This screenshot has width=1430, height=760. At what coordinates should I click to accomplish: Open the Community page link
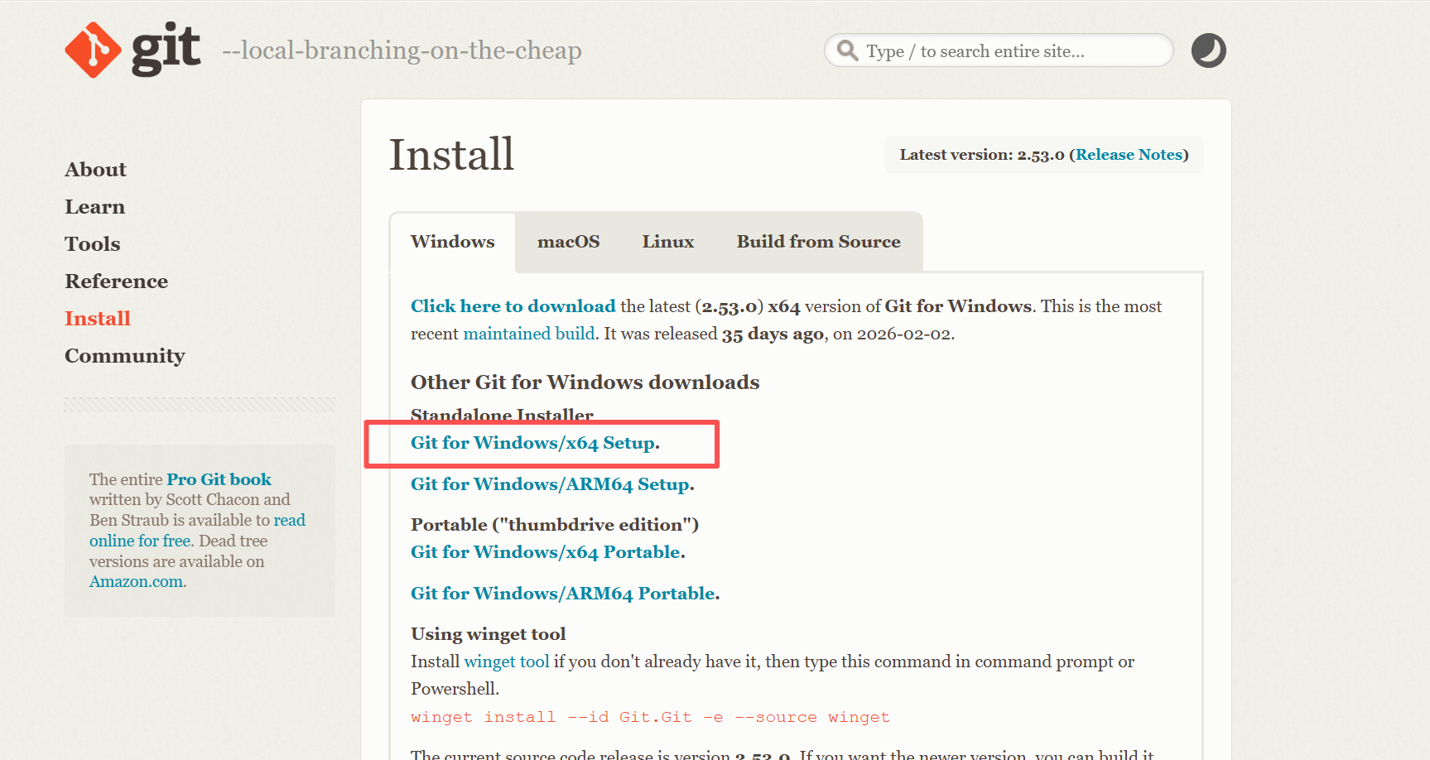click(x=125, y=356)
